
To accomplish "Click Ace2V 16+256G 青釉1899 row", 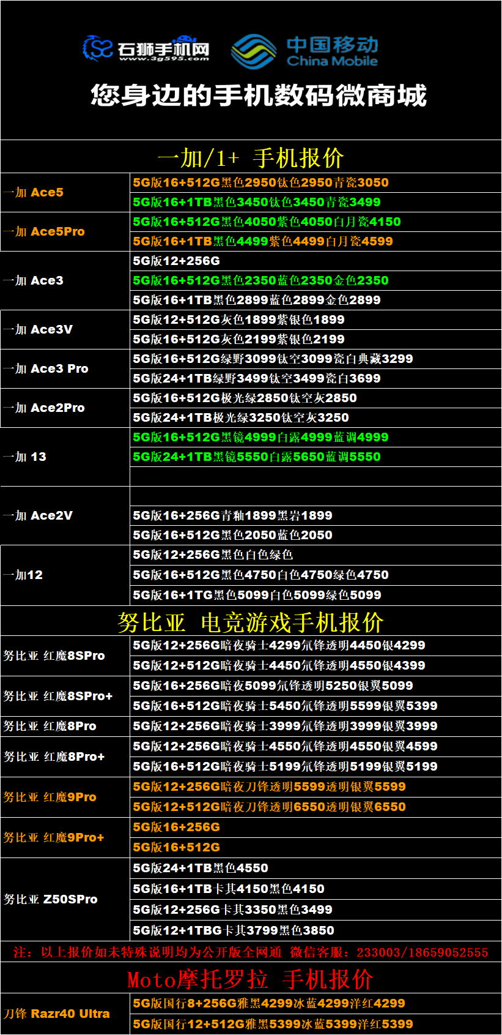I will coord(316,515).
